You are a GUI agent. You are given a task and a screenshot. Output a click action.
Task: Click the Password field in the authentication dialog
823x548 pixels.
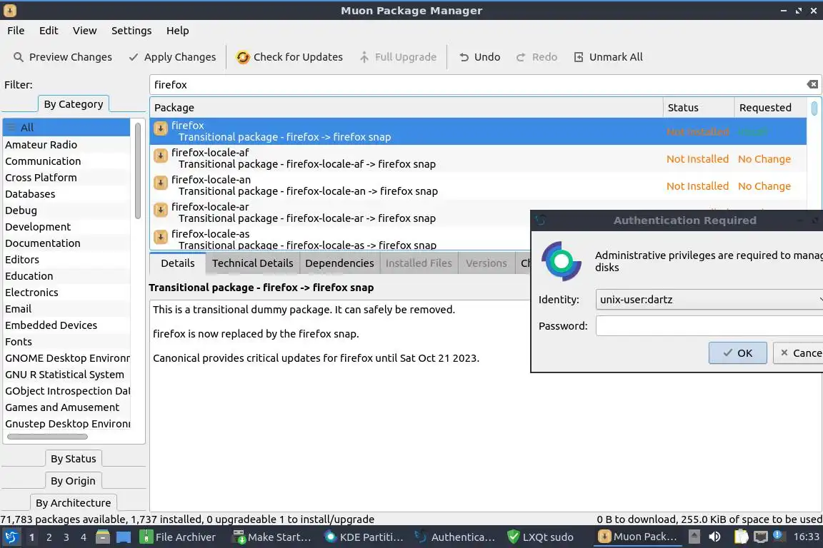point(709,325)
